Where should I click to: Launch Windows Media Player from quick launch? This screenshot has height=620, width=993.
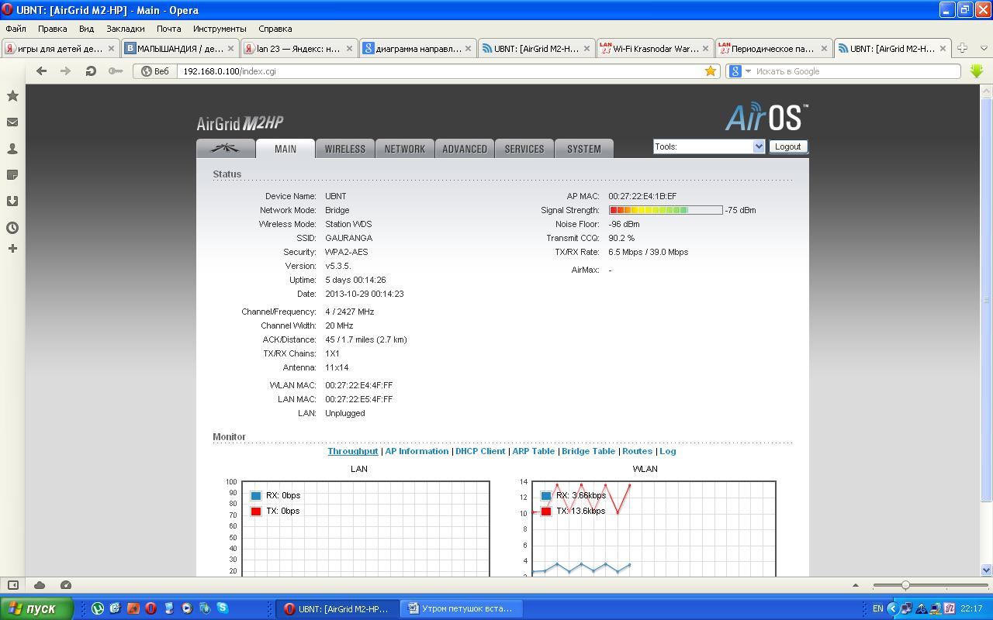[187, 608]
